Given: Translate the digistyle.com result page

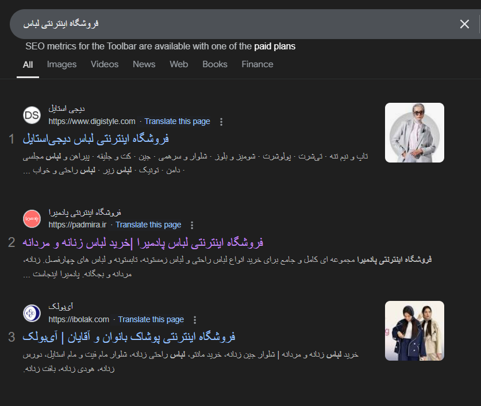Looking at the screenshot, I should tap(178, 121).
